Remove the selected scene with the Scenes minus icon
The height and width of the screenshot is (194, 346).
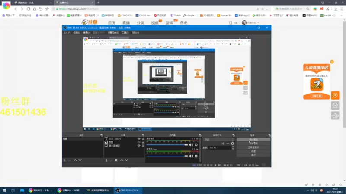pyautogui.click(x=70, y=160)
